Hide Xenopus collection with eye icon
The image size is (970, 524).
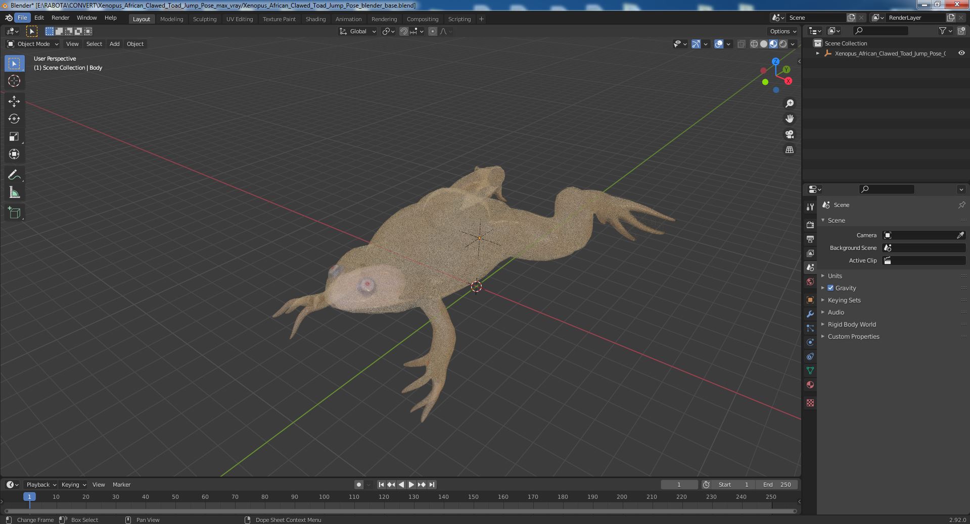pyautogui.click(x=961, y=53)
